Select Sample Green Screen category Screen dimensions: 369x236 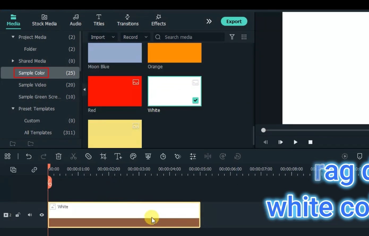point(40,97)
